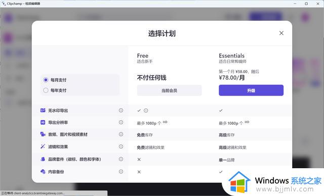
Task: Open info tooltip for 无水印导出 row
Action: coord(121,110)
